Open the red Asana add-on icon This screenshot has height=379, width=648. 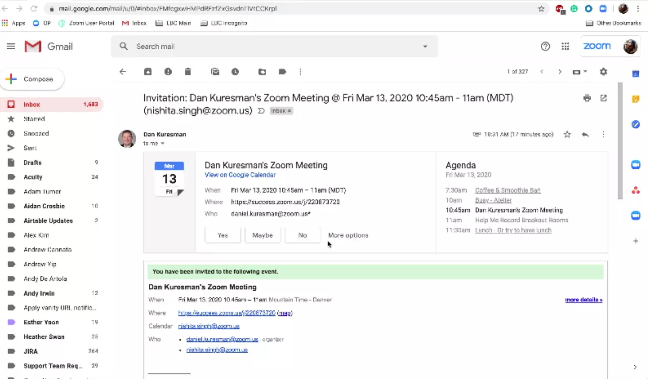point(635,191)
